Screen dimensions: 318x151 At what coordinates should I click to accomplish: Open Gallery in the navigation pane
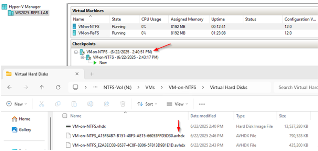point(21,130)
